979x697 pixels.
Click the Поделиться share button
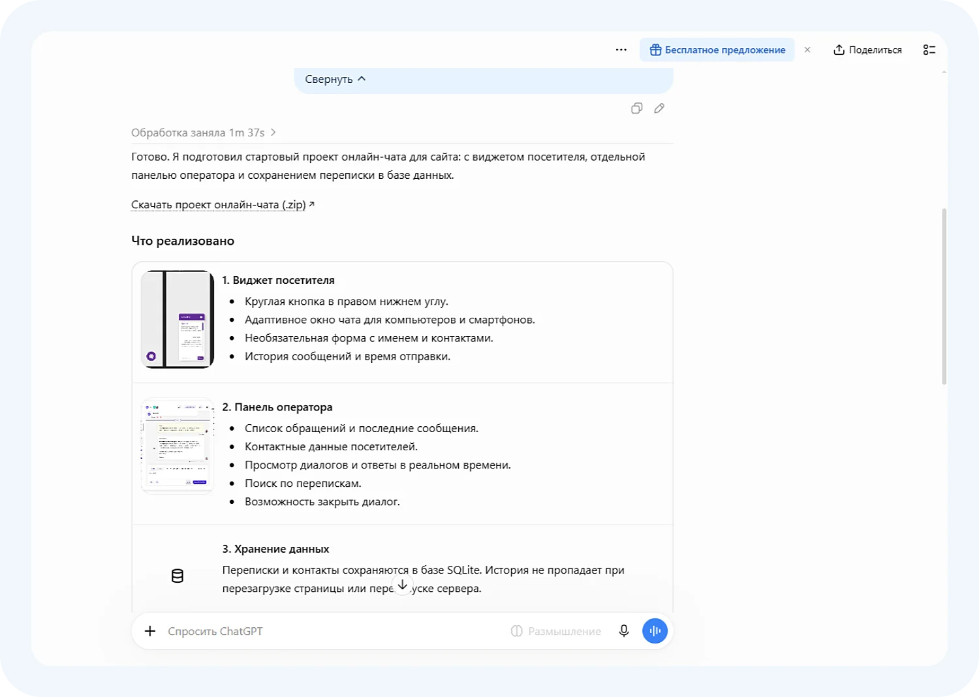(x=867, y=50)
